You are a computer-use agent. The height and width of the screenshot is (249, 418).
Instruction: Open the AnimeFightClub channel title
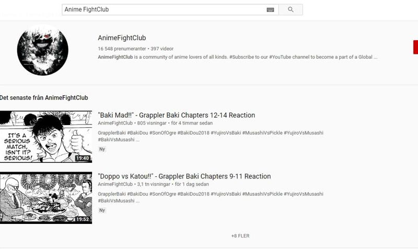point(122,38)
